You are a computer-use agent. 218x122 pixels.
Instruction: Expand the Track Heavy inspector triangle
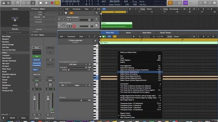pyautogui.click(x=32, y=35)
